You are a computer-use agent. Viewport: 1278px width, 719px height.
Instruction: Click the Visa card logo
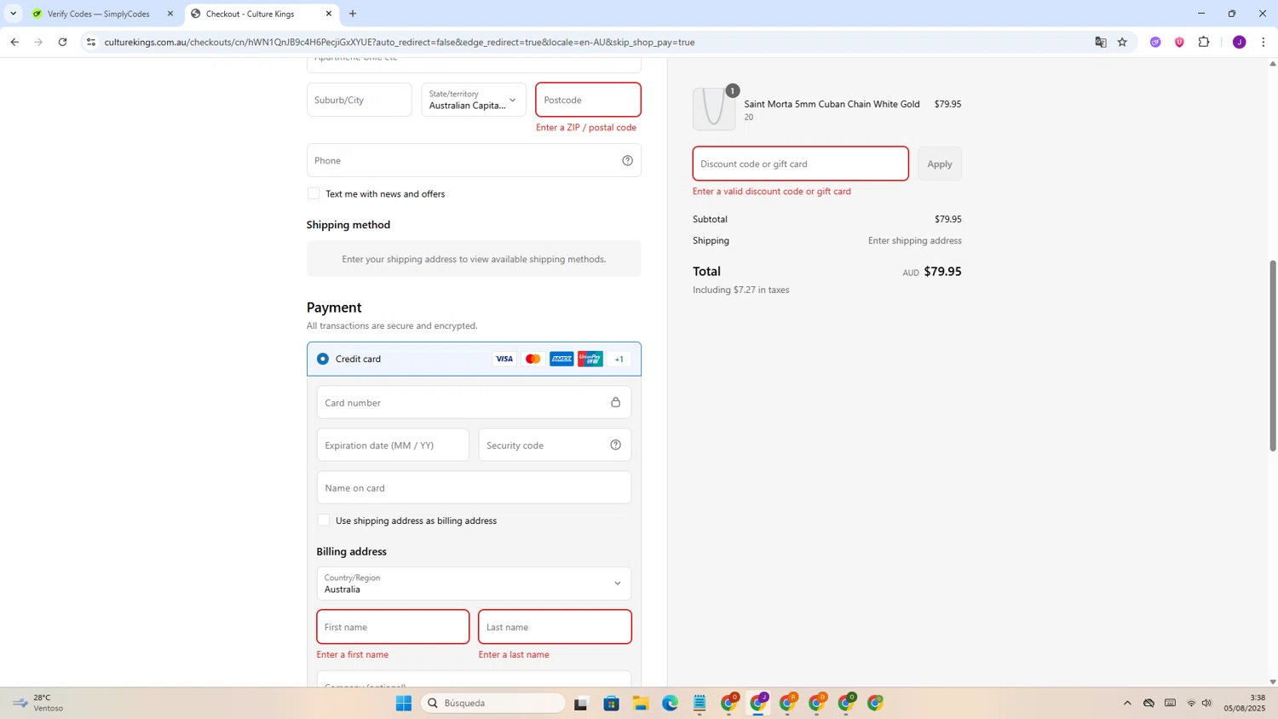[504, 359]
